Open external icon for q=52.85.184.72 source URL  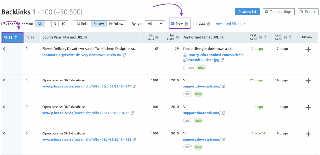coord(132,113)
